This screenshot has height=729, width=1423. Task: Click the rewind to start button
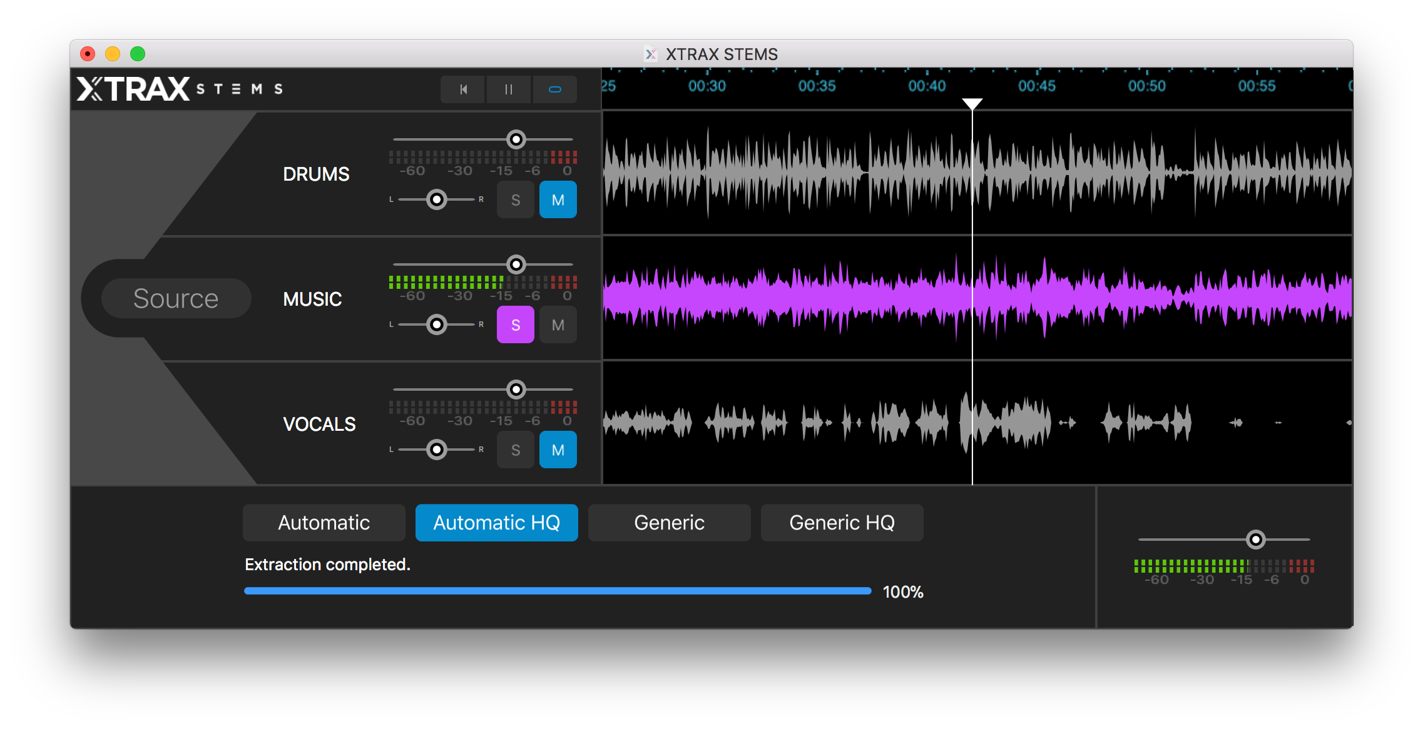(x=462, y=89)
